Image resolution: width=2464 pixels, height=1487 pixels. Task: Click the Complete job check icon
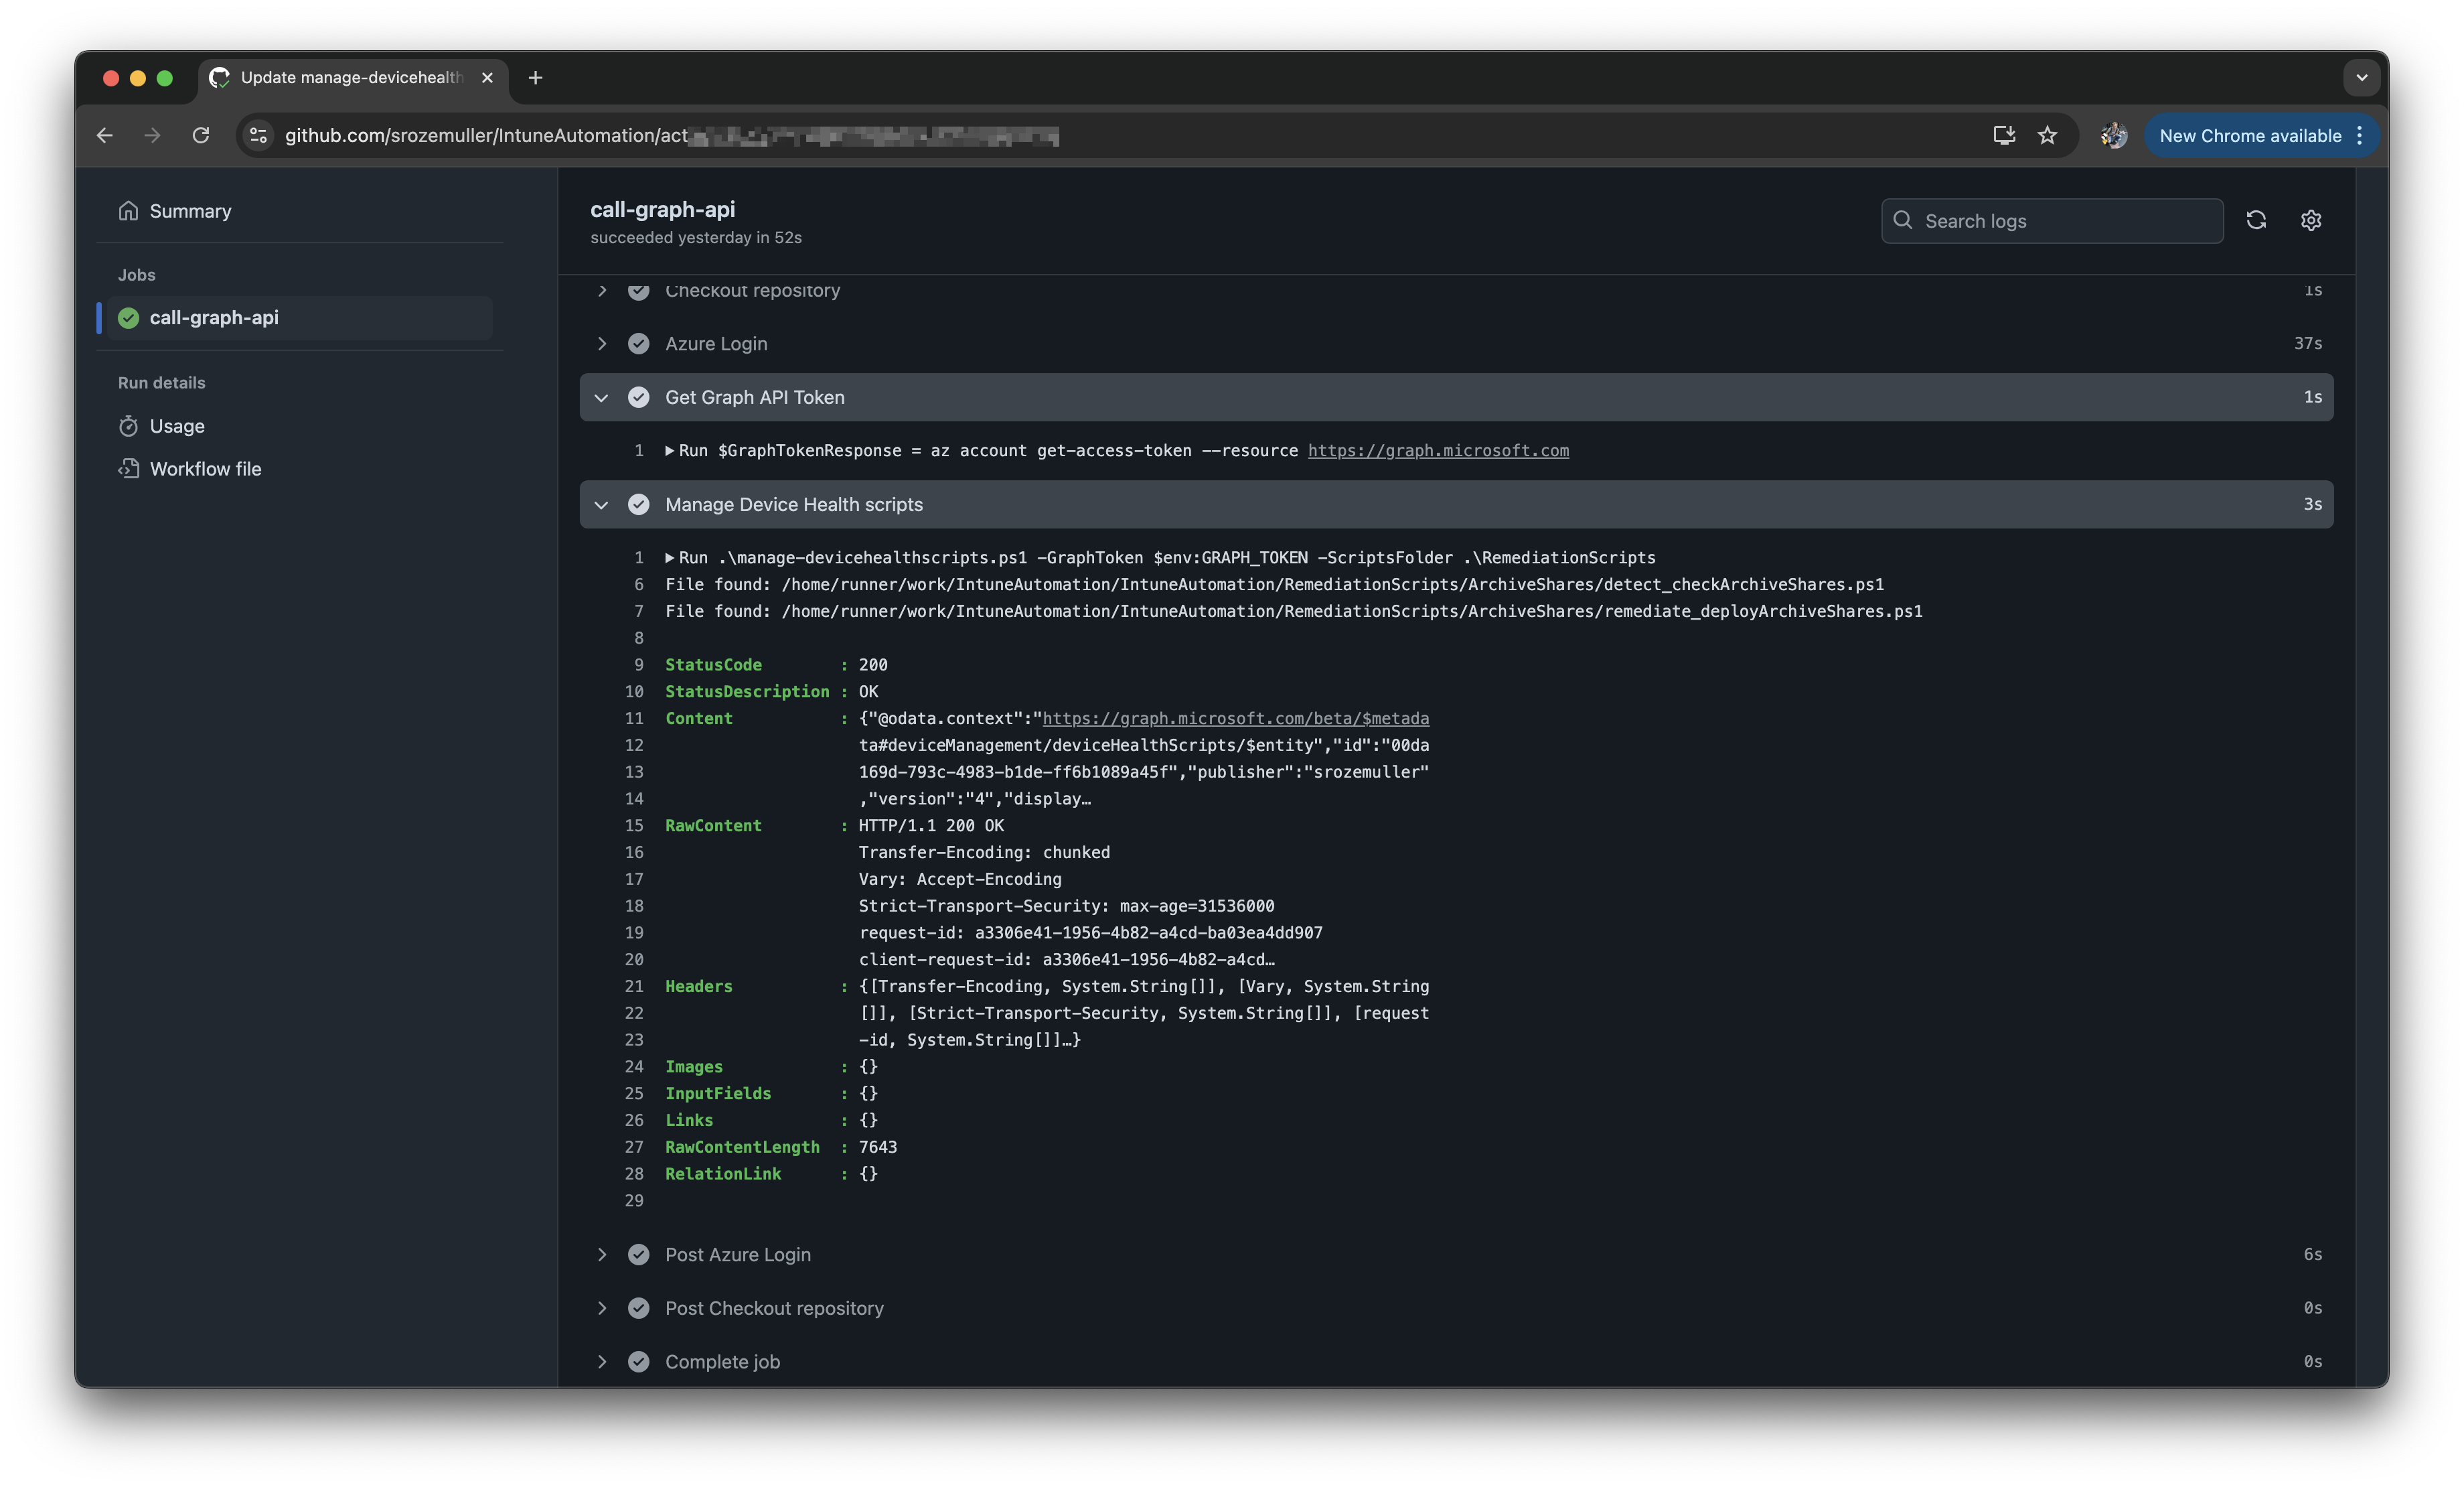pos(638,1361)
